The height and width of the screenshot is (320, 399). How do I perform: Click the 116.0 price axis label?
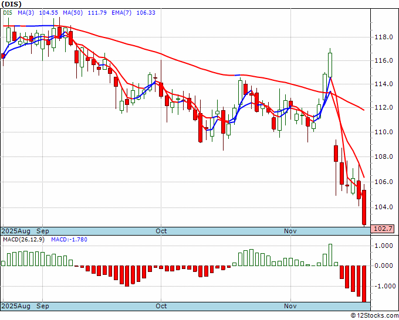[384, 61]
